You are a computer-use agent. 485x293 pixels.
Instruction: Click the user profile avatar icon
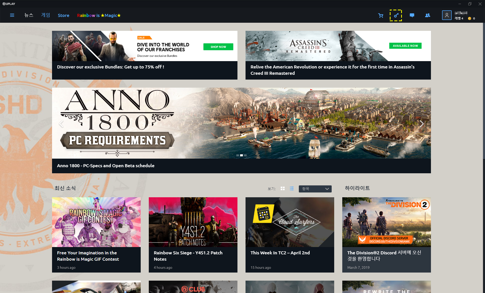447,15
